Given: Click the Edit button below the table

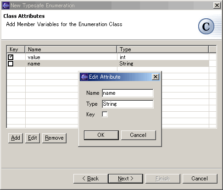Looking at the screenshot, I should click(x=33, y=138).
